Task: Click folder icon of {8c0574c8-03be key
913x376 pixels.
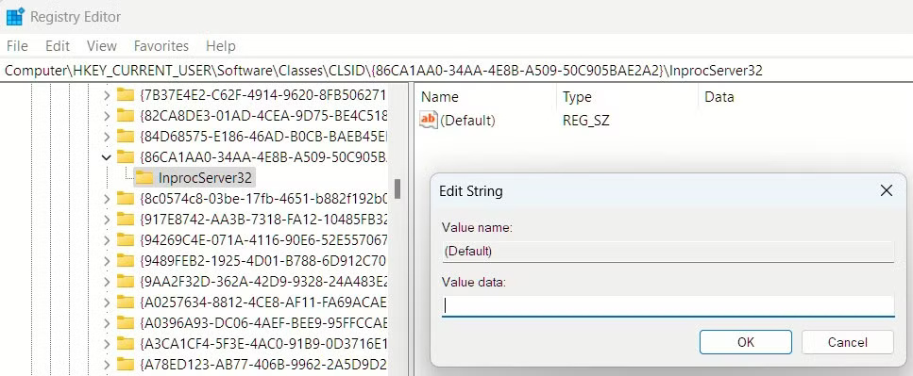Action: coord(126,199)
